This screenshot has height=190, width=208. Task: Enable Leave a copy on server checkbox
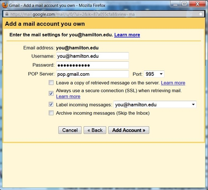click(x=51, y=82)
